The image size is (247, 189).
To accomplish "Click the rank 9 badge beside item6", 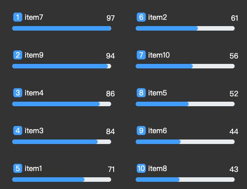I will coord(141,130).
